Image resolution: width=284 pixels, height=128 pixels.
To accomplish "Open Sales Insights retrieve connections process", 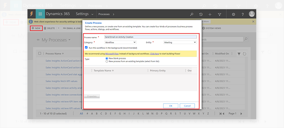I will [x=64, y=95].
